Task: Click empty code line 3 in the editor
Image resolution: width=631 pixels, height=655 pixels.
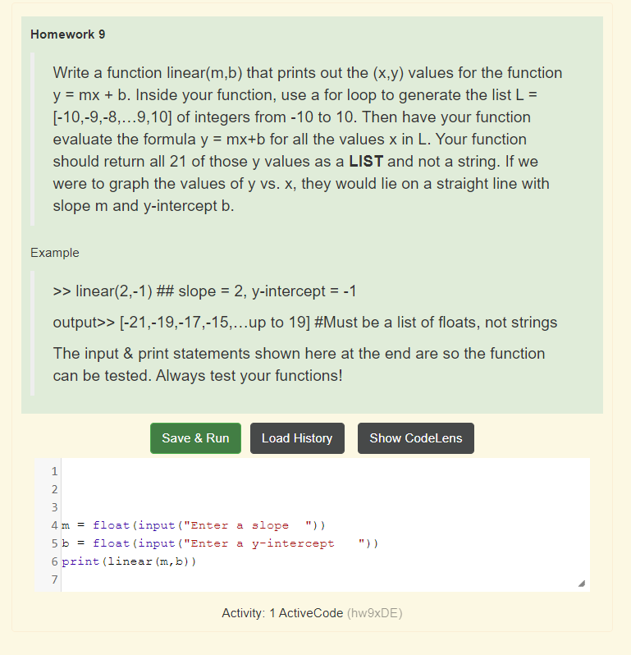Action: pos(325,507)
